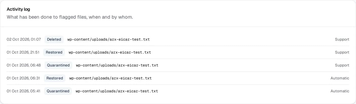Click the file path in the 06:48 row

(117, 65)
